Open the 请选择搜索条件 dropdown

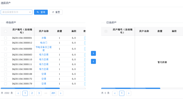16,12
